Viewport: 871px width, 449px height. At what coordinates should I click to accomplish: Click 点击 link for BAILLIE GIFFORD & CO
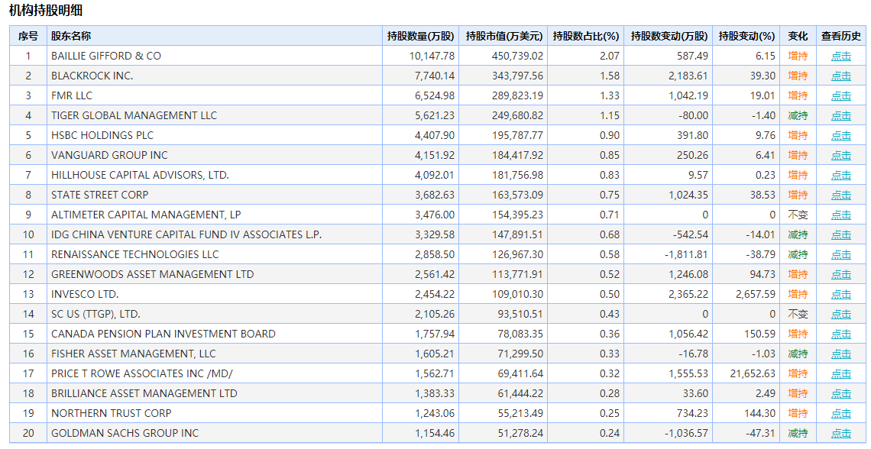pos(840,57)
